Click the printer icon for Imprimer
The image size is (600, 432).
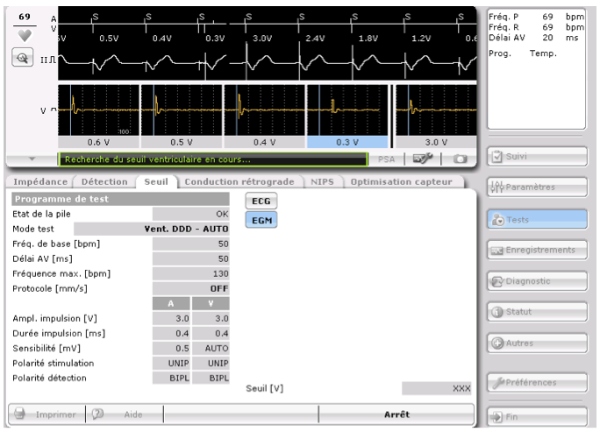pos(19,414)
